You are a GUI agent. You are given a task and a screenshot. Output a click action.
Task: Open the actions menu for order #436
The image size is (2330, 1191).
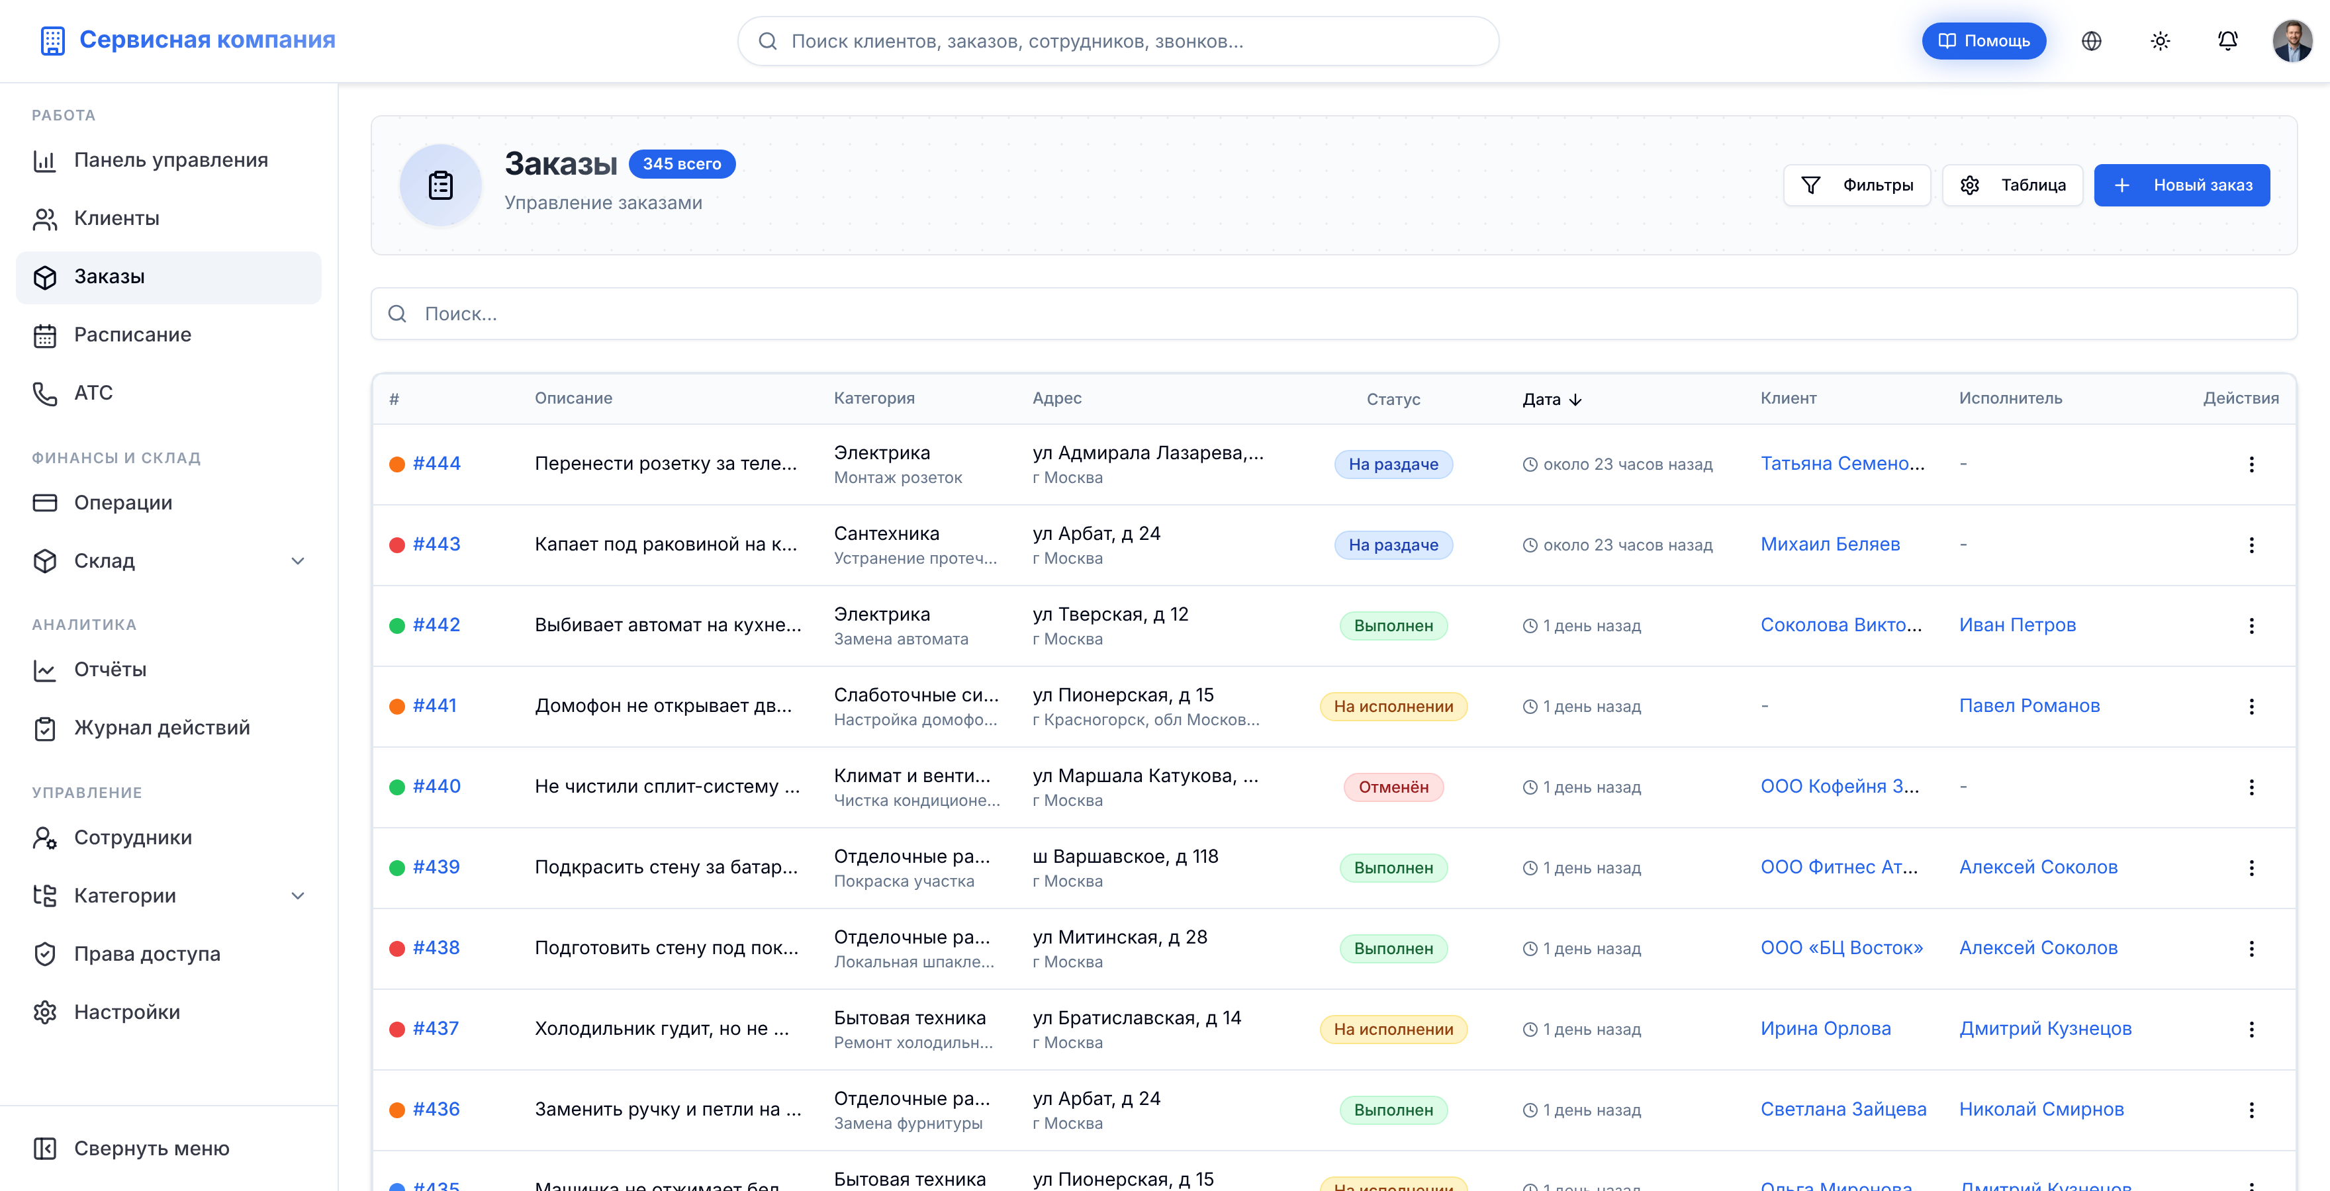(x=2251, y=1110)
